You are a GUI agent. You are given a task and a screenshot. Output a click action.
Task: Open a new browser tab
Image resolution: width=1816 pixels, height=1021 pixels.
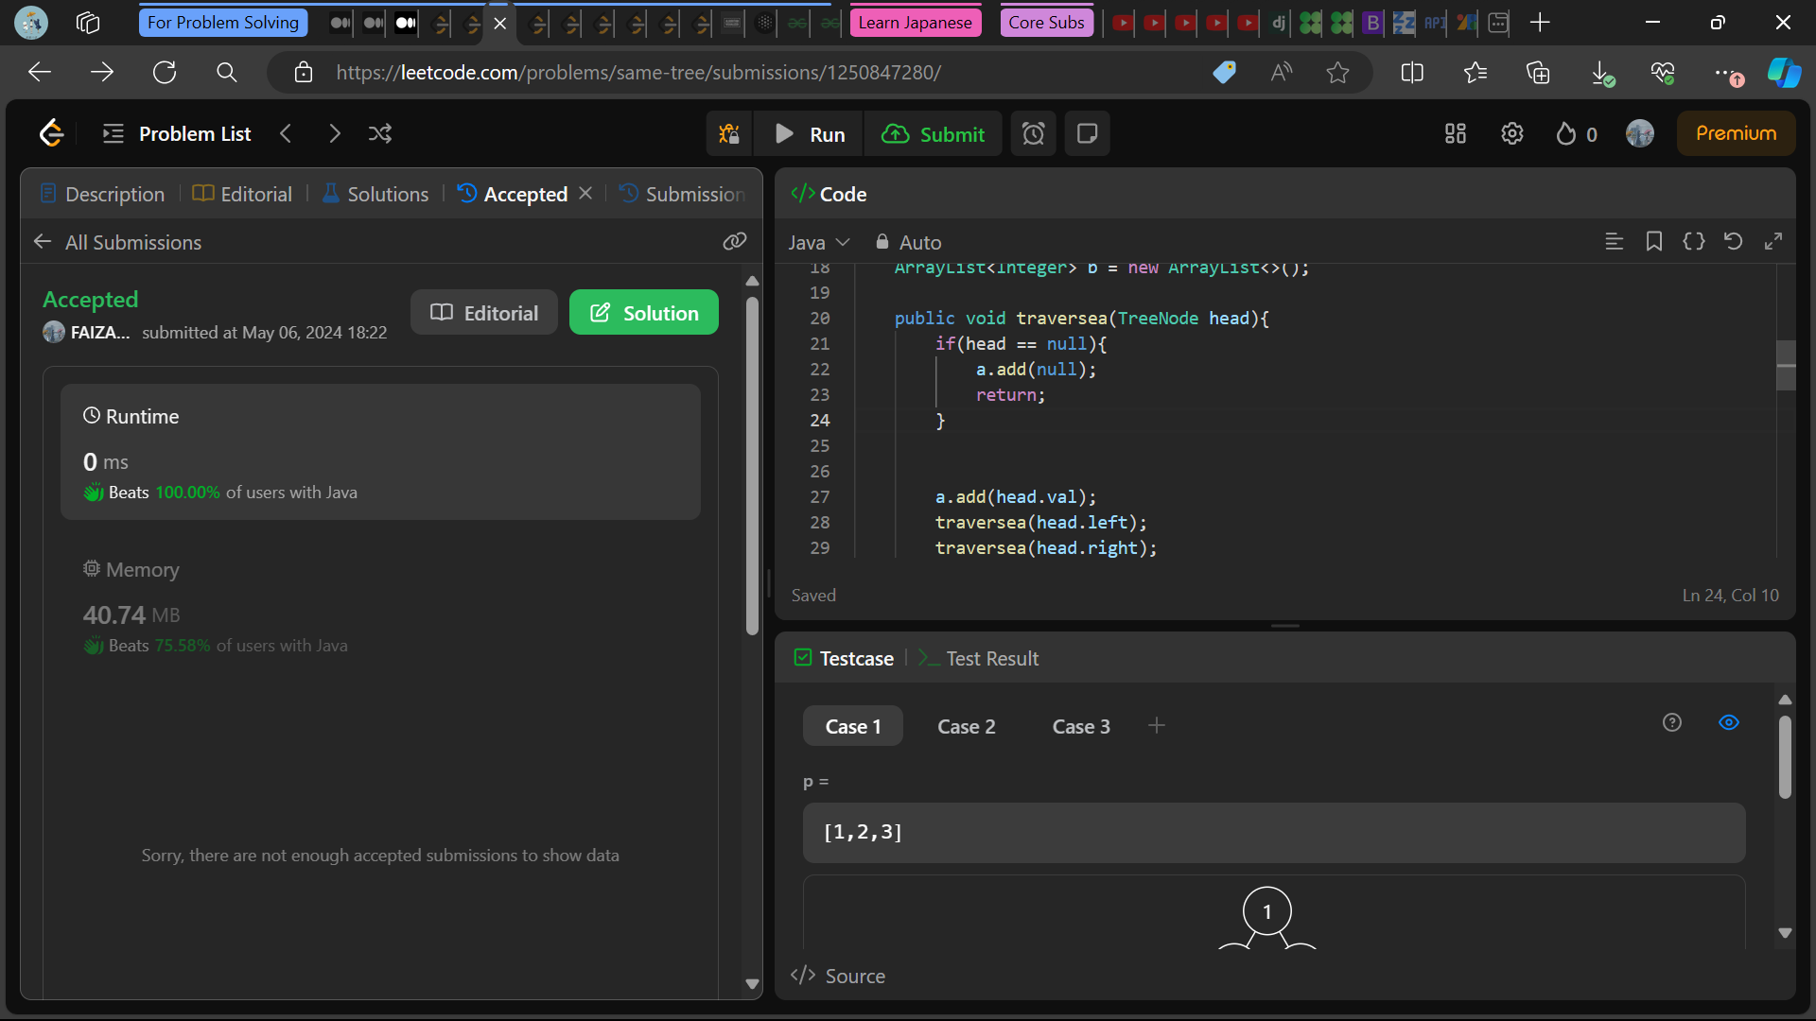[x=1540, y=22]
